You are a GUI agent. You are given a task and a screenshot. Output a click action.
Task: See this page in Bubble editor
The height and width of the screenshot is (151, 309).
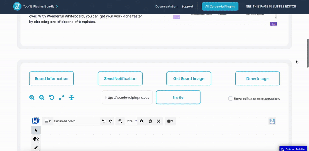pos(271,7)
